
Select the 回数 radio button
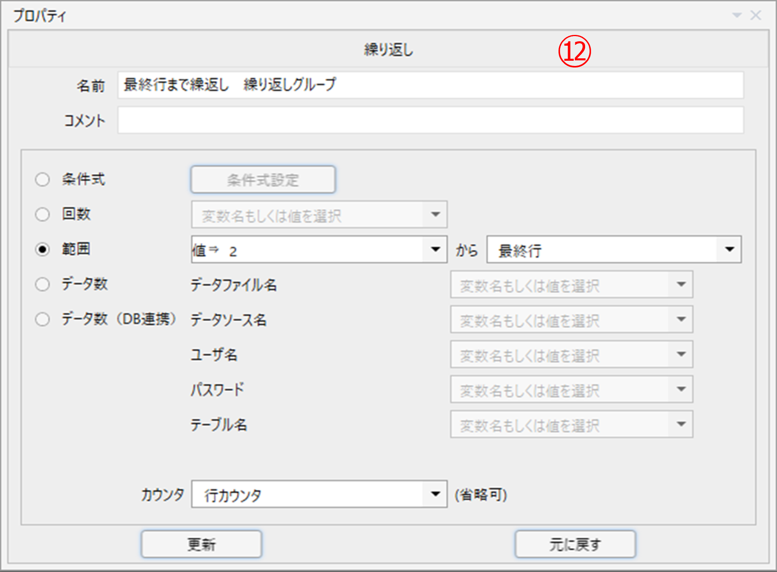point(43,214)
